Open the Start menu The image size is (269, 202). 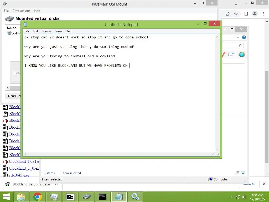click(x=6, y=197)
